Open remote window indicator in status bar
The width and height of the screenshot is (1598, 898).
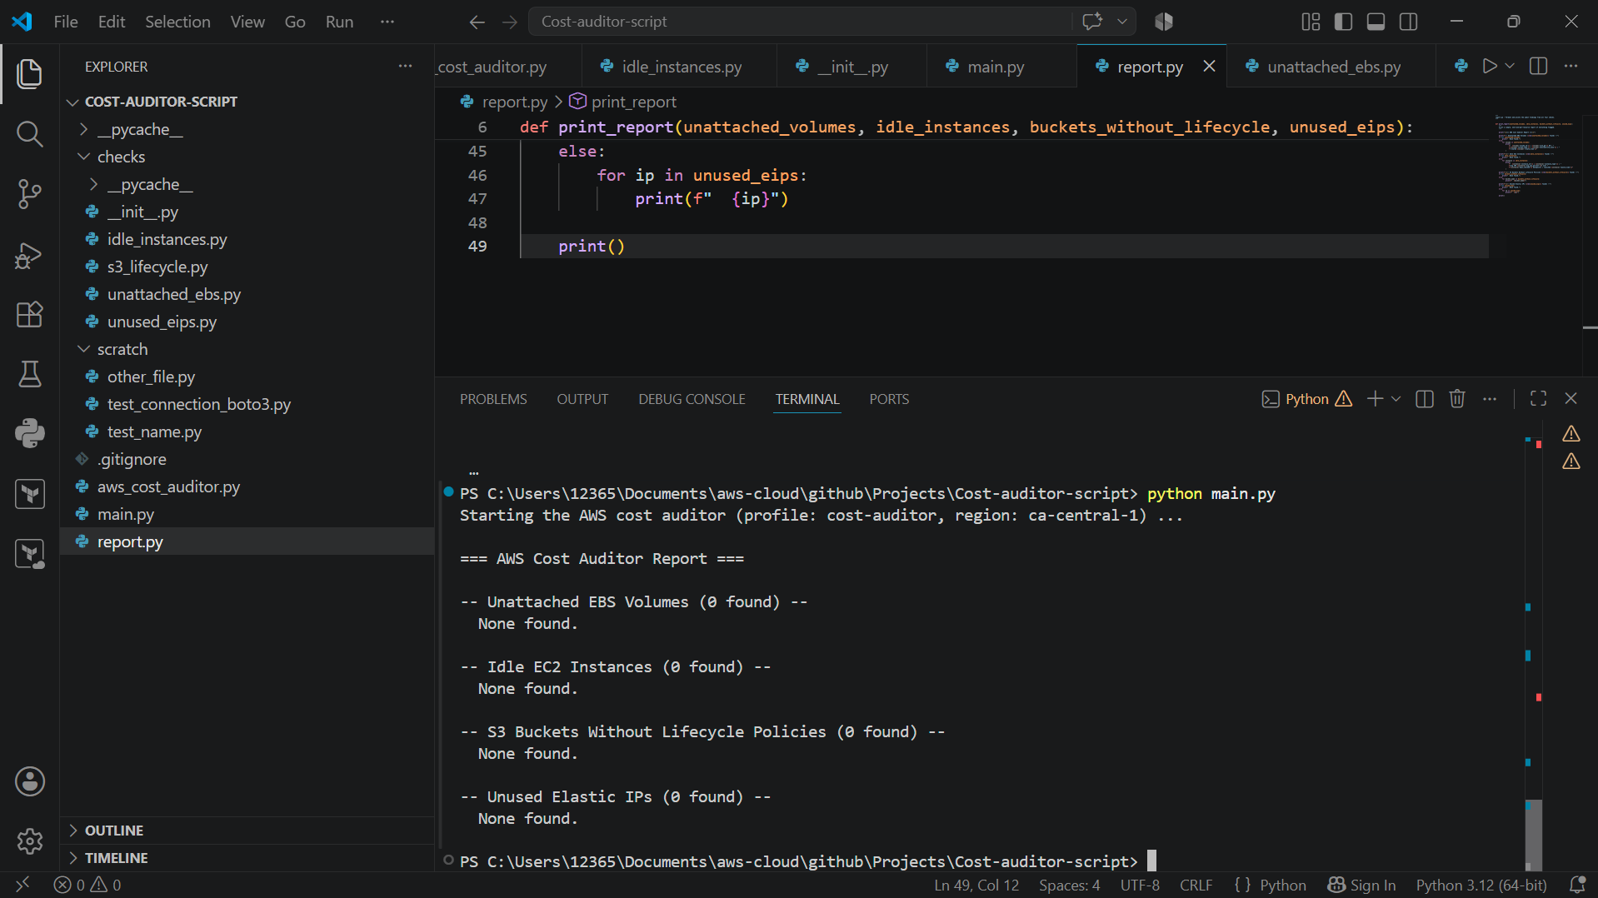click(22, 885)
